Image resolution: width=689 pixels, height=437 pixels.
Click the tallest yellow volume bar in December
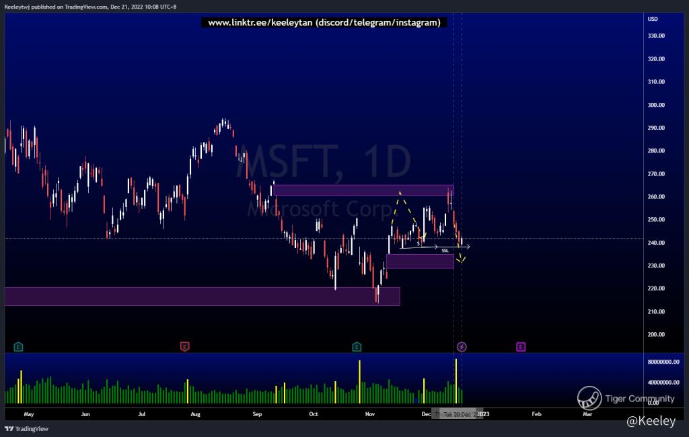[x=456, y=381]
